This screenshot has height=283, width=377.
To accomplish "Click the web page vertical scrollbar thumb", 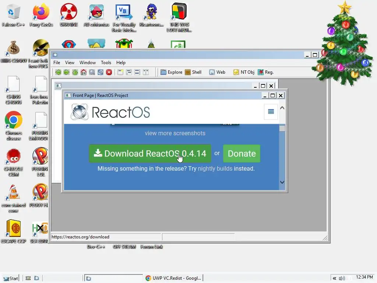I will point(282,128).
